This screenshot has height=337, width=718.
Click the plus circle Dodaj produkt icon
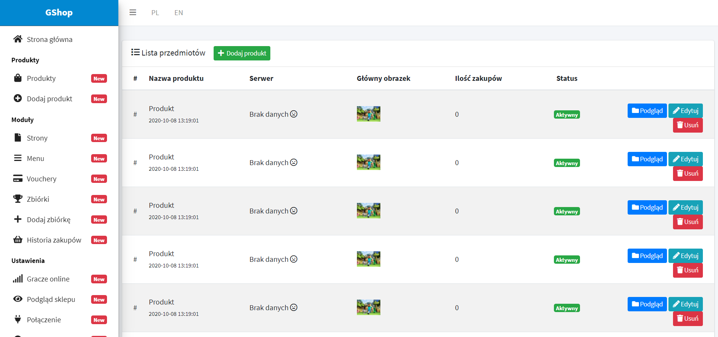point(18,98)
